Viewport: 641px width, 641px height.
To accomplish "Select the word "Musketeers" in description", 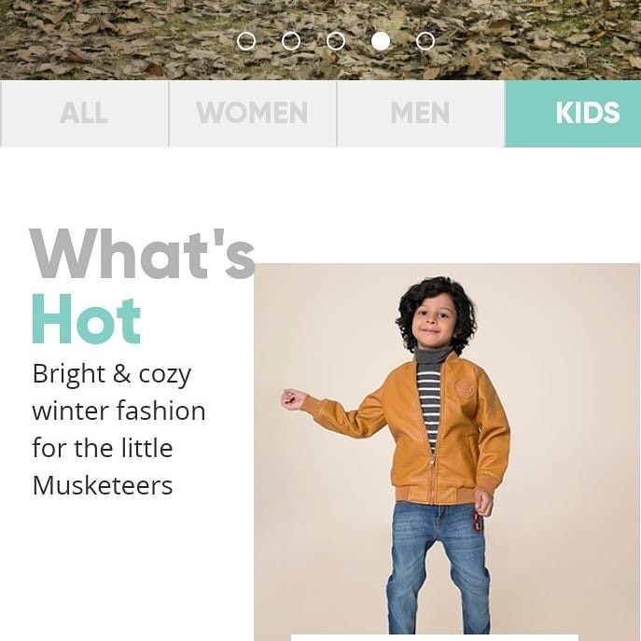I will [103, 486].
